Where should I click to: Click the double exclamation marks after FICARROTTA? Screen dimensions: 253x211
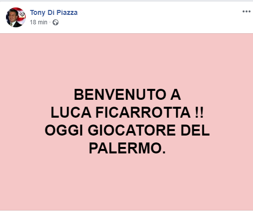[x=199, y=112]
